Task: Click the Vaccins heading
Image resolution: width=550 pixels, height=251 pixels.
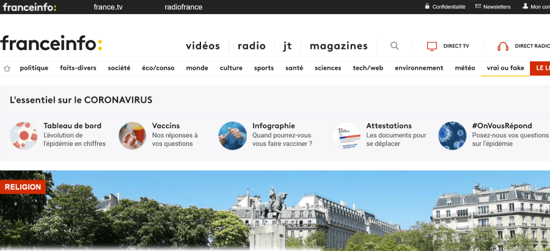Action: [x=166, y=126]
